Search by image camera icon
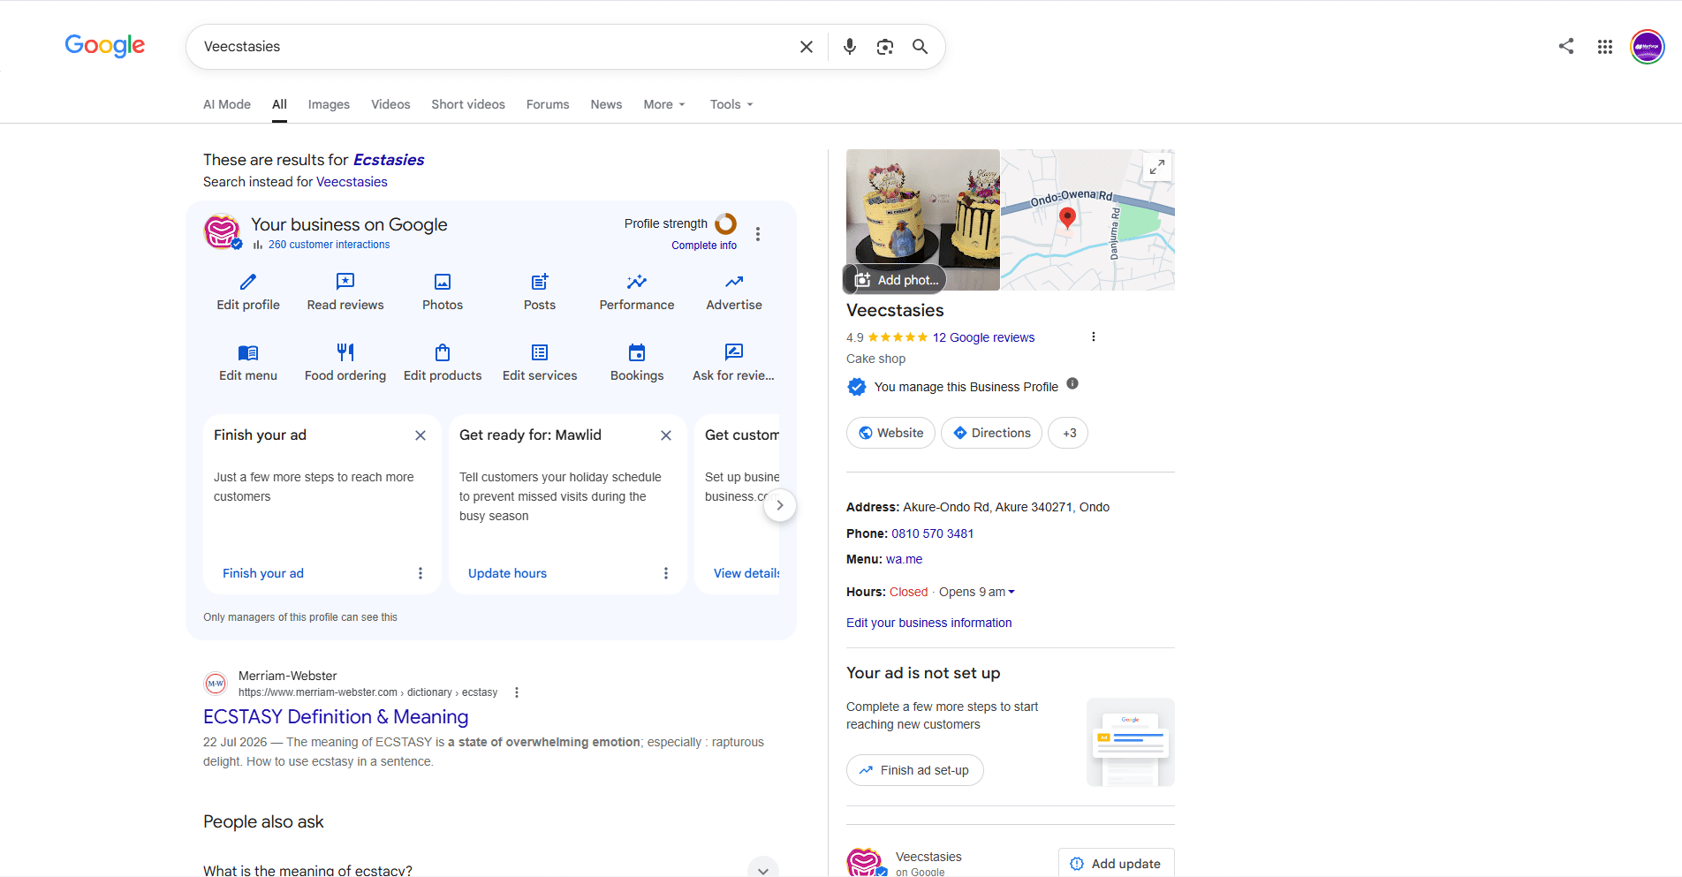The height and width of the screenshot is (877, 1682). (885, 47)
